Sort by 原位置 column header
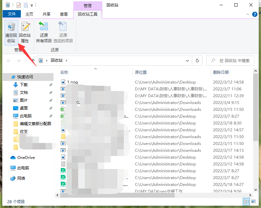 tap(141, 72)
